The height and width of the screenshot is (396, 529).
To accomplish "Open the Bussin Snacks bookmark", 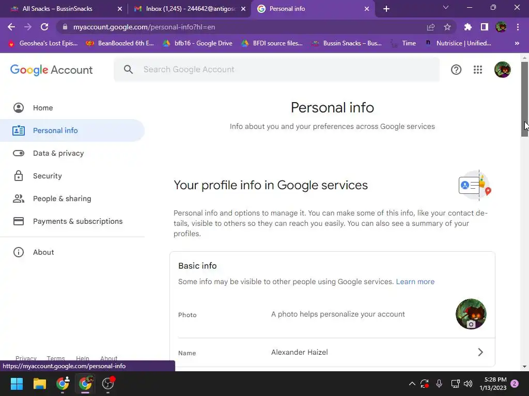I will click(347, 43).
